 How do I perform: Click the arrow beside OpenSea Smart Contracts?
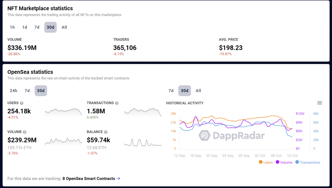click(x=119, y=179)
